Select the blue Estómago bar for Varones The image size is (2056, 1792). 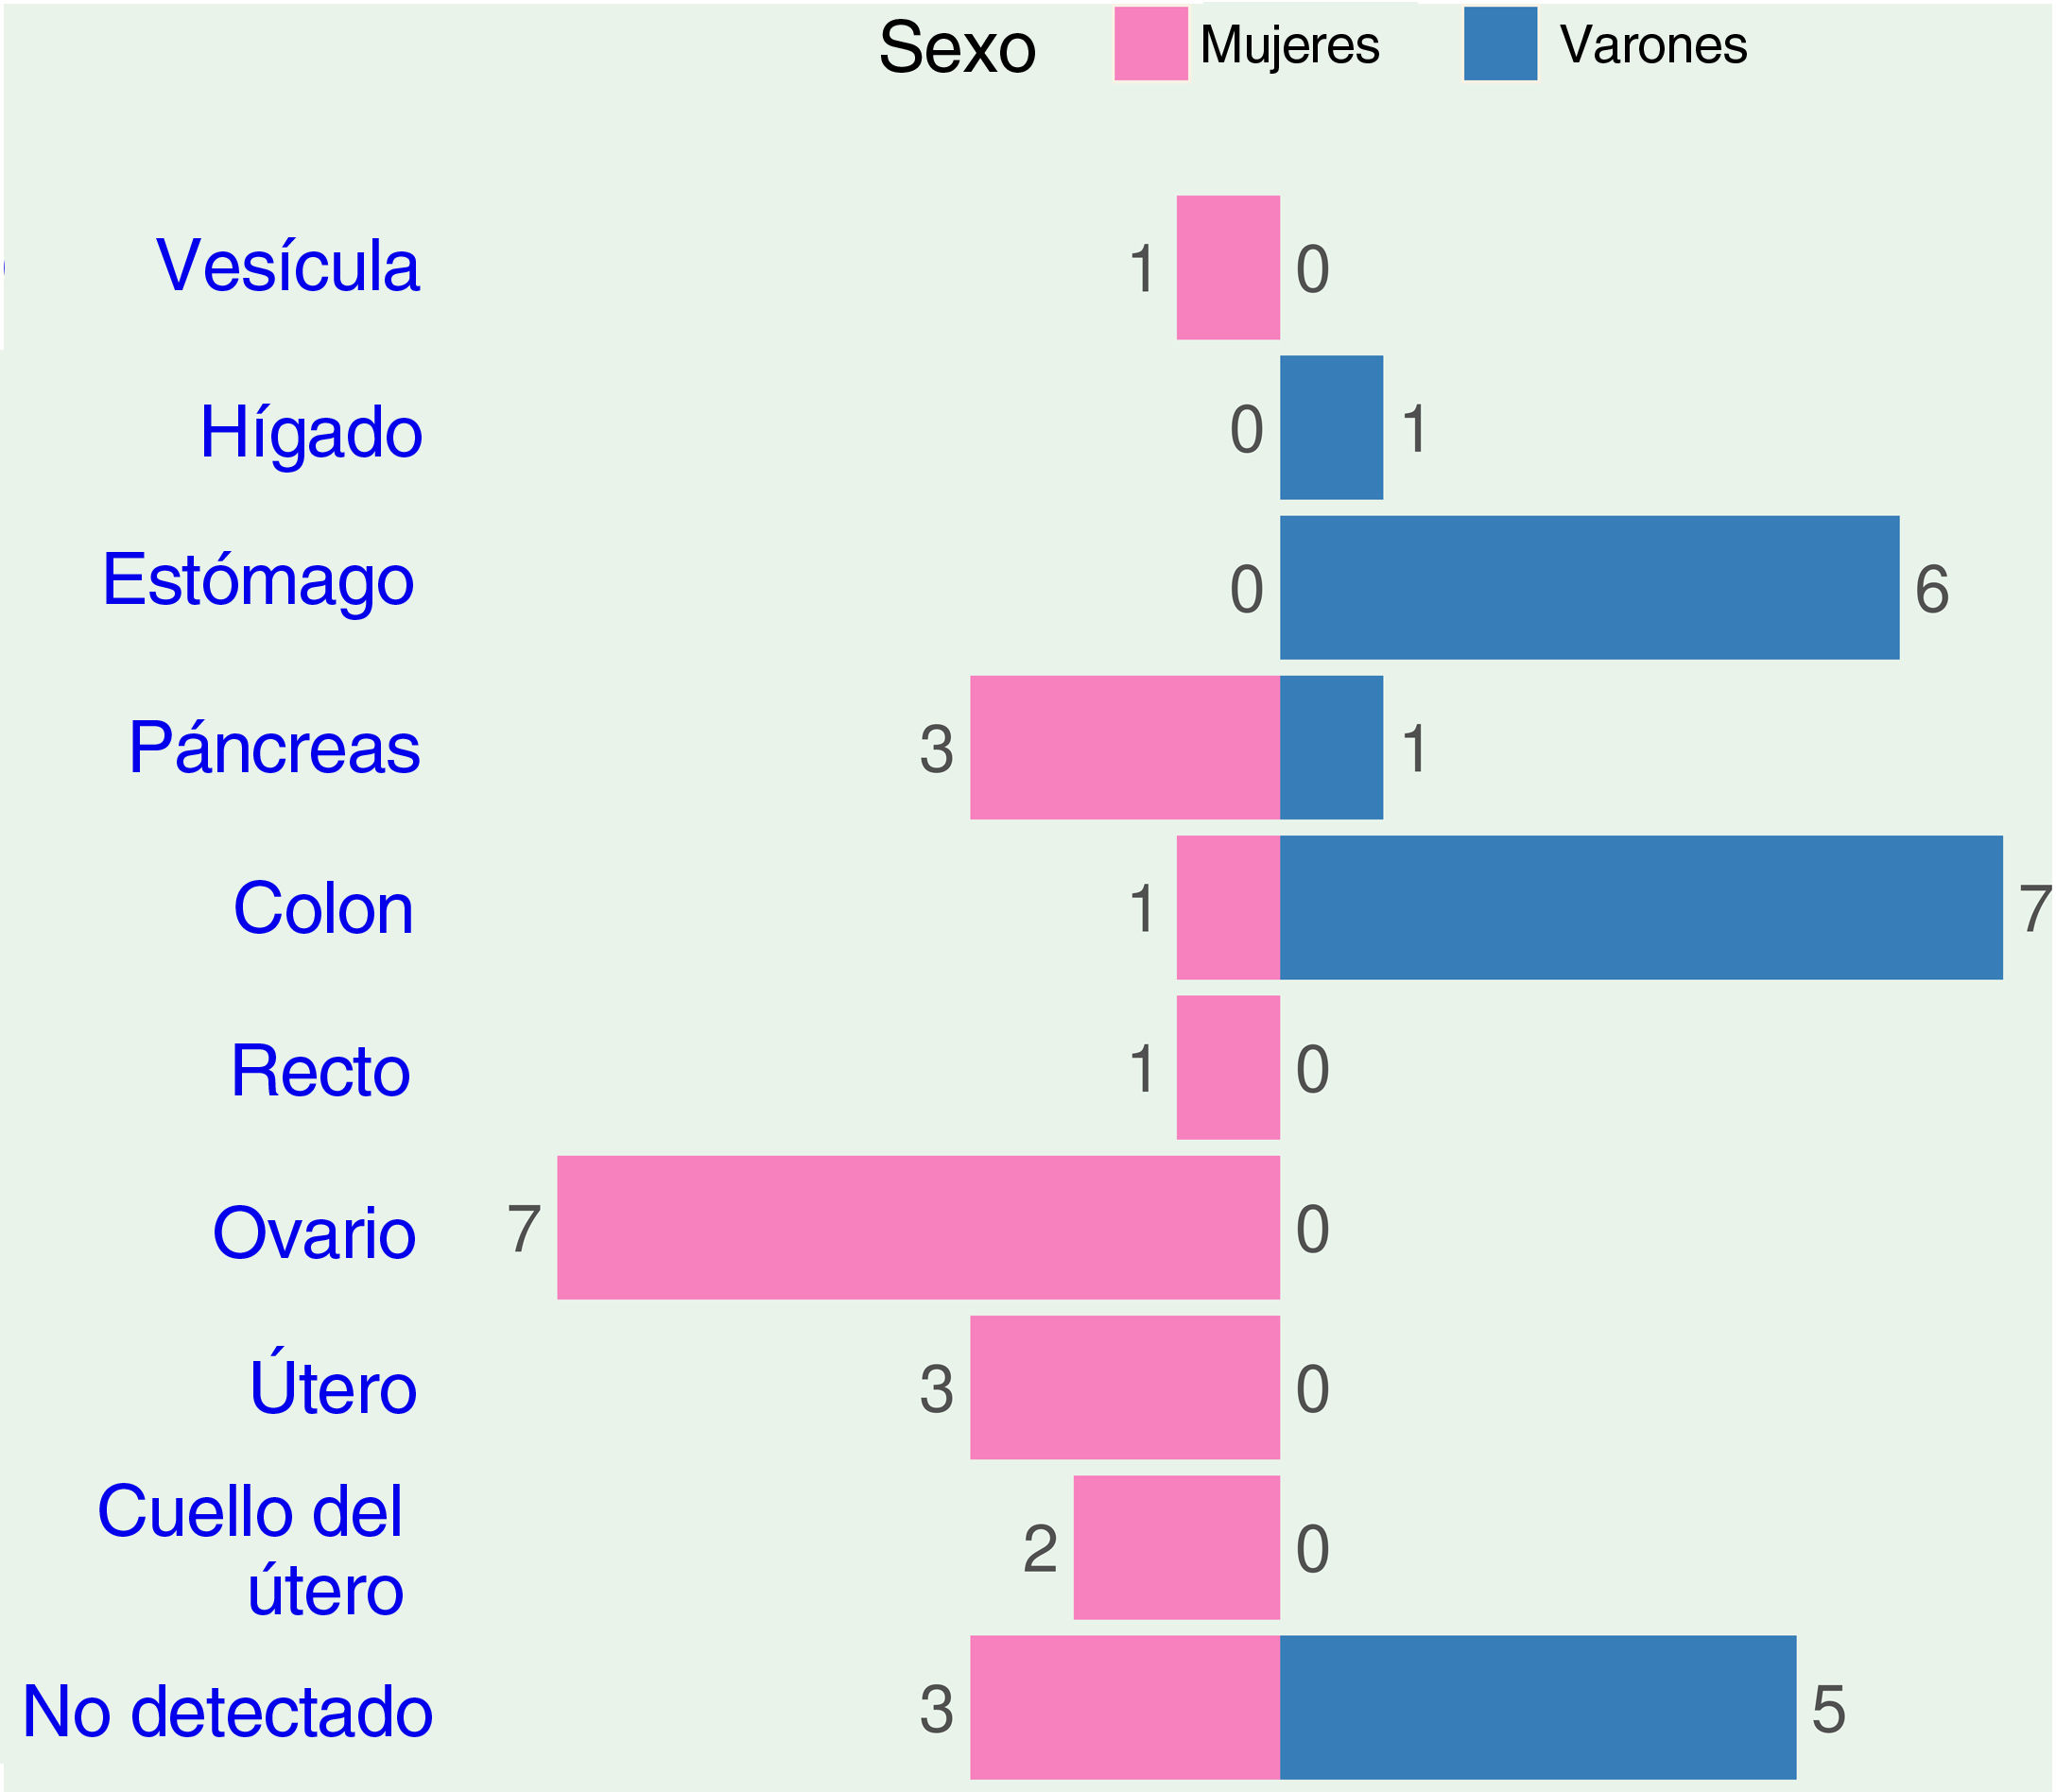click(x=1589, y=588)
